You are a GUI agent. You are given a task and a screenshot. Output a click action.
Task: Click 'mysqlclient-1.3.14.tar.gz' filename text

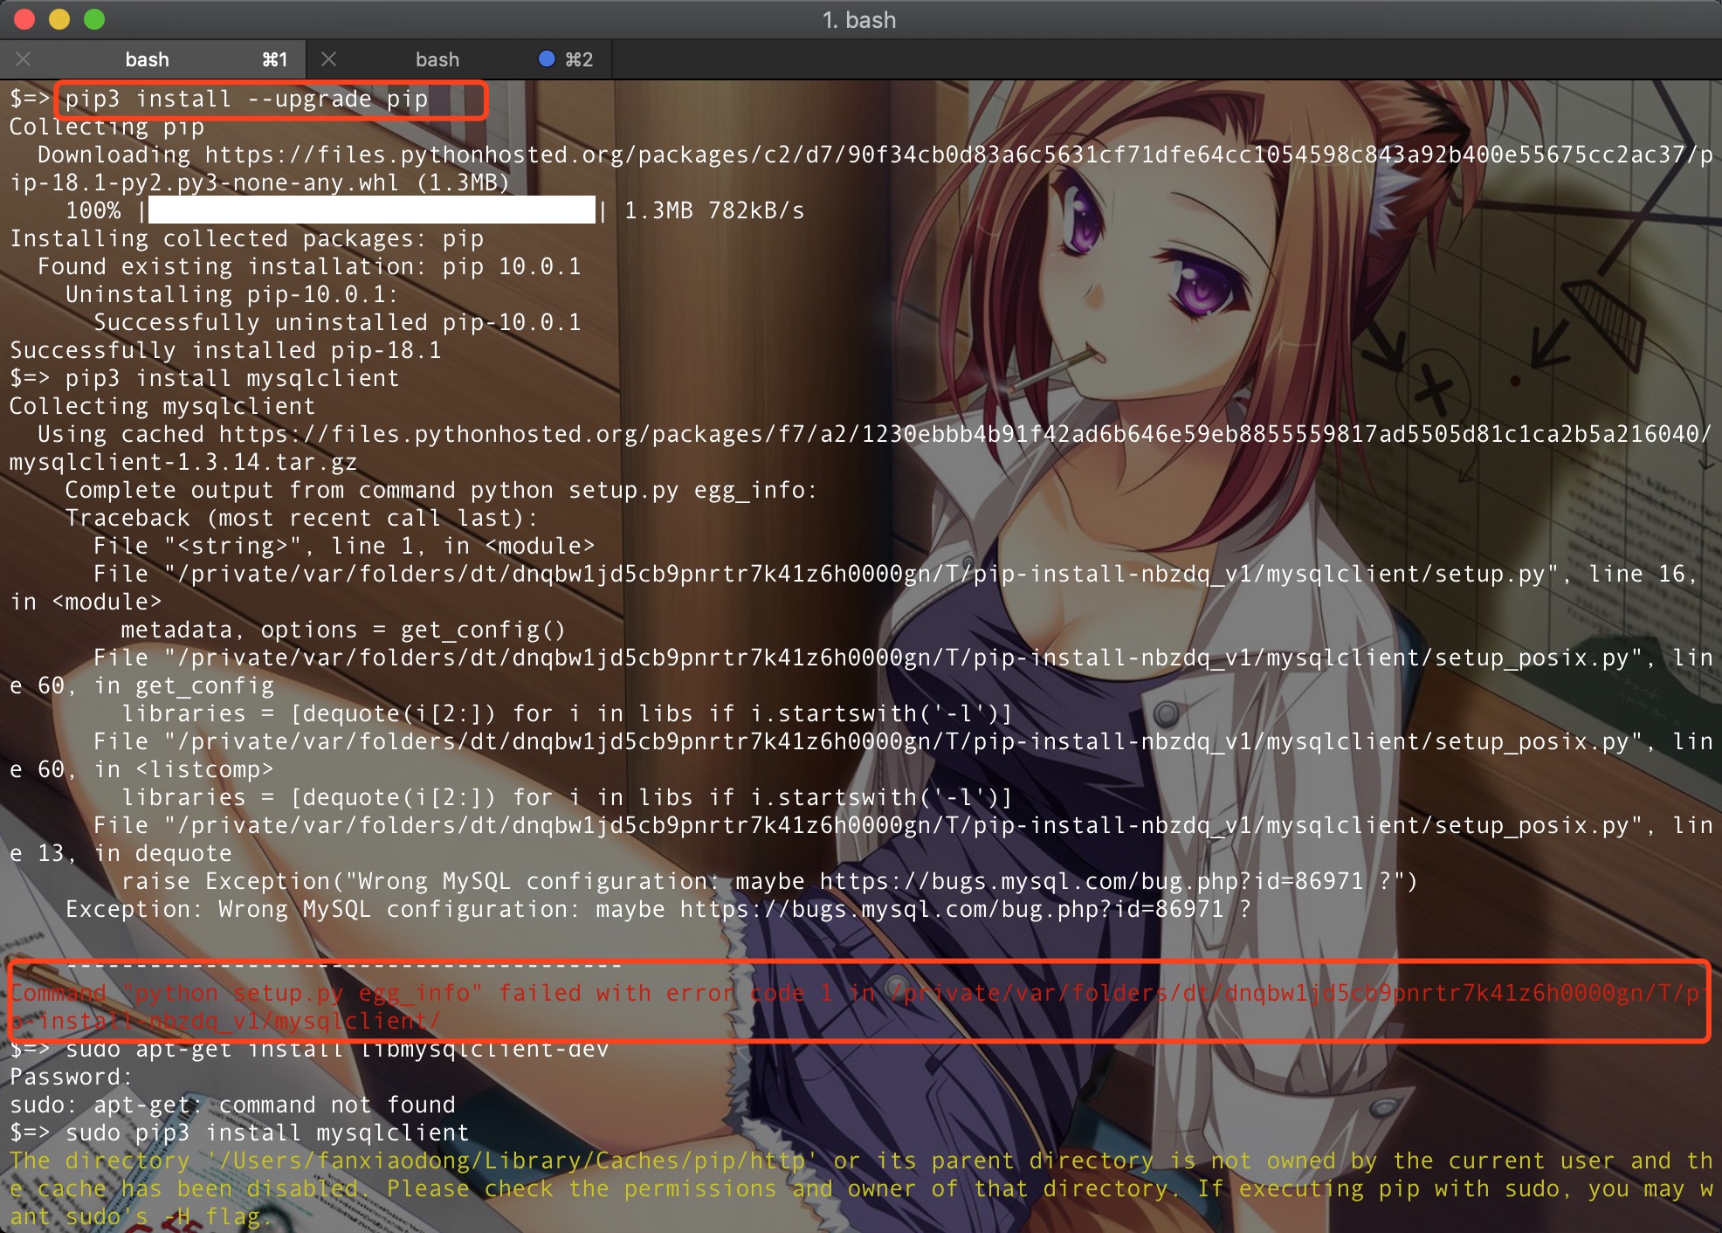tap(183, 462)
